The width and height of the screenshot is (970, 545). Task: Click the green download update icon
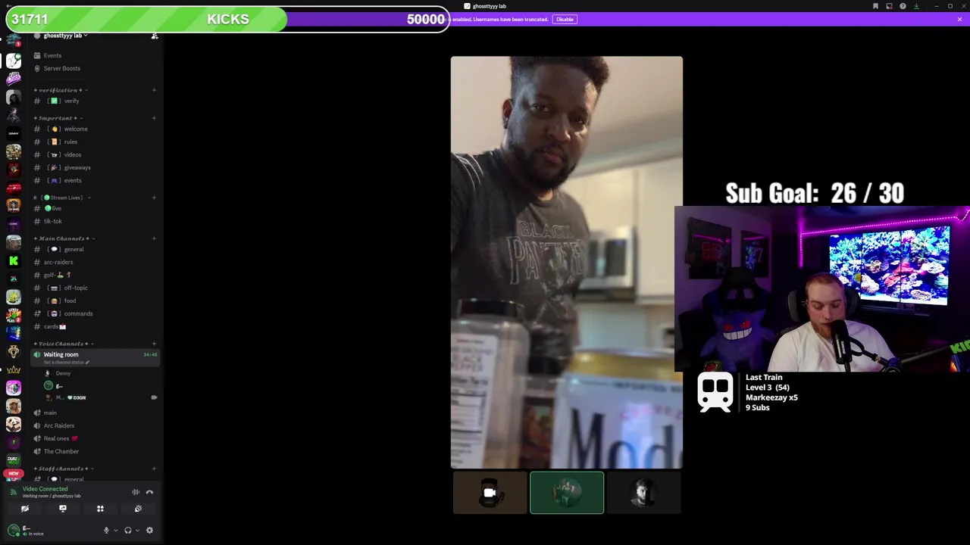click(x=916, y=6)
